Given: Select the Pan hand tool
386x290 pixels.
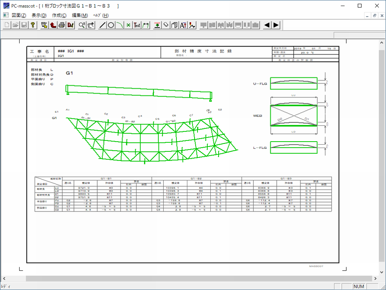Looking at the screenshot, I should click(90, 25).
